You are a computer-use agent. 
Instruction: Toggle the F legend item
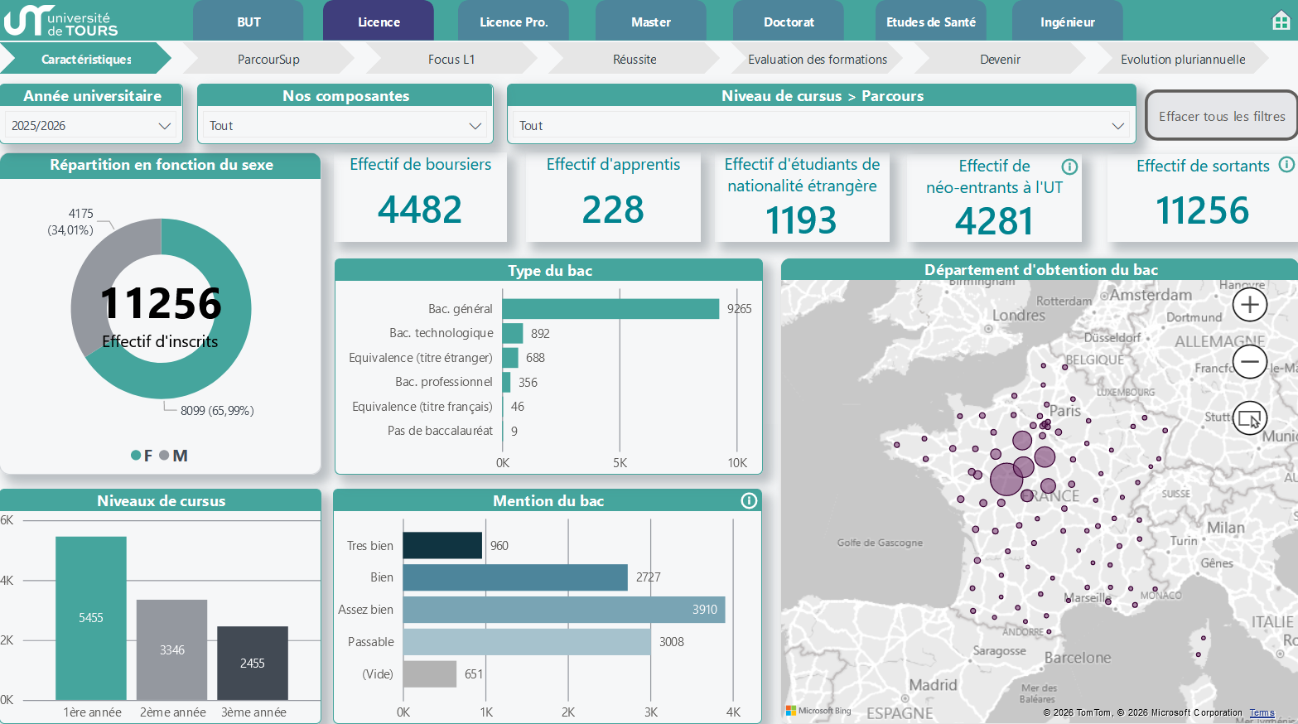click(x=142, y=456)
